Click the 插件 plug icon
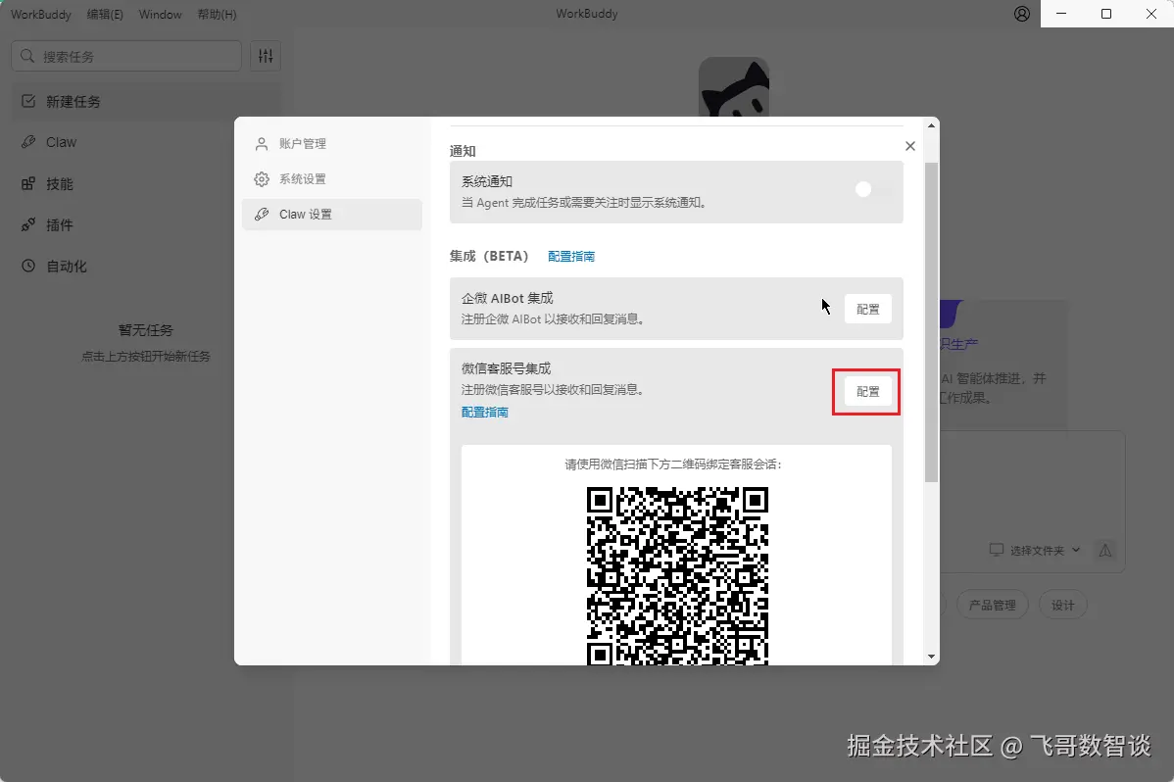 [x=28, y=224]
